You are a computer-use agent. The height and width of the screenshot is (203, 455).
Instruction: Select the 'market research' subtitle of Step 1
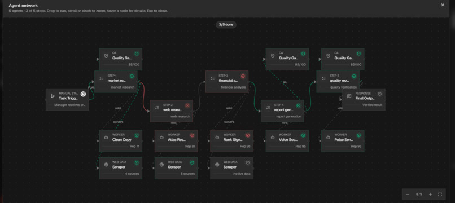pos(123,87)
